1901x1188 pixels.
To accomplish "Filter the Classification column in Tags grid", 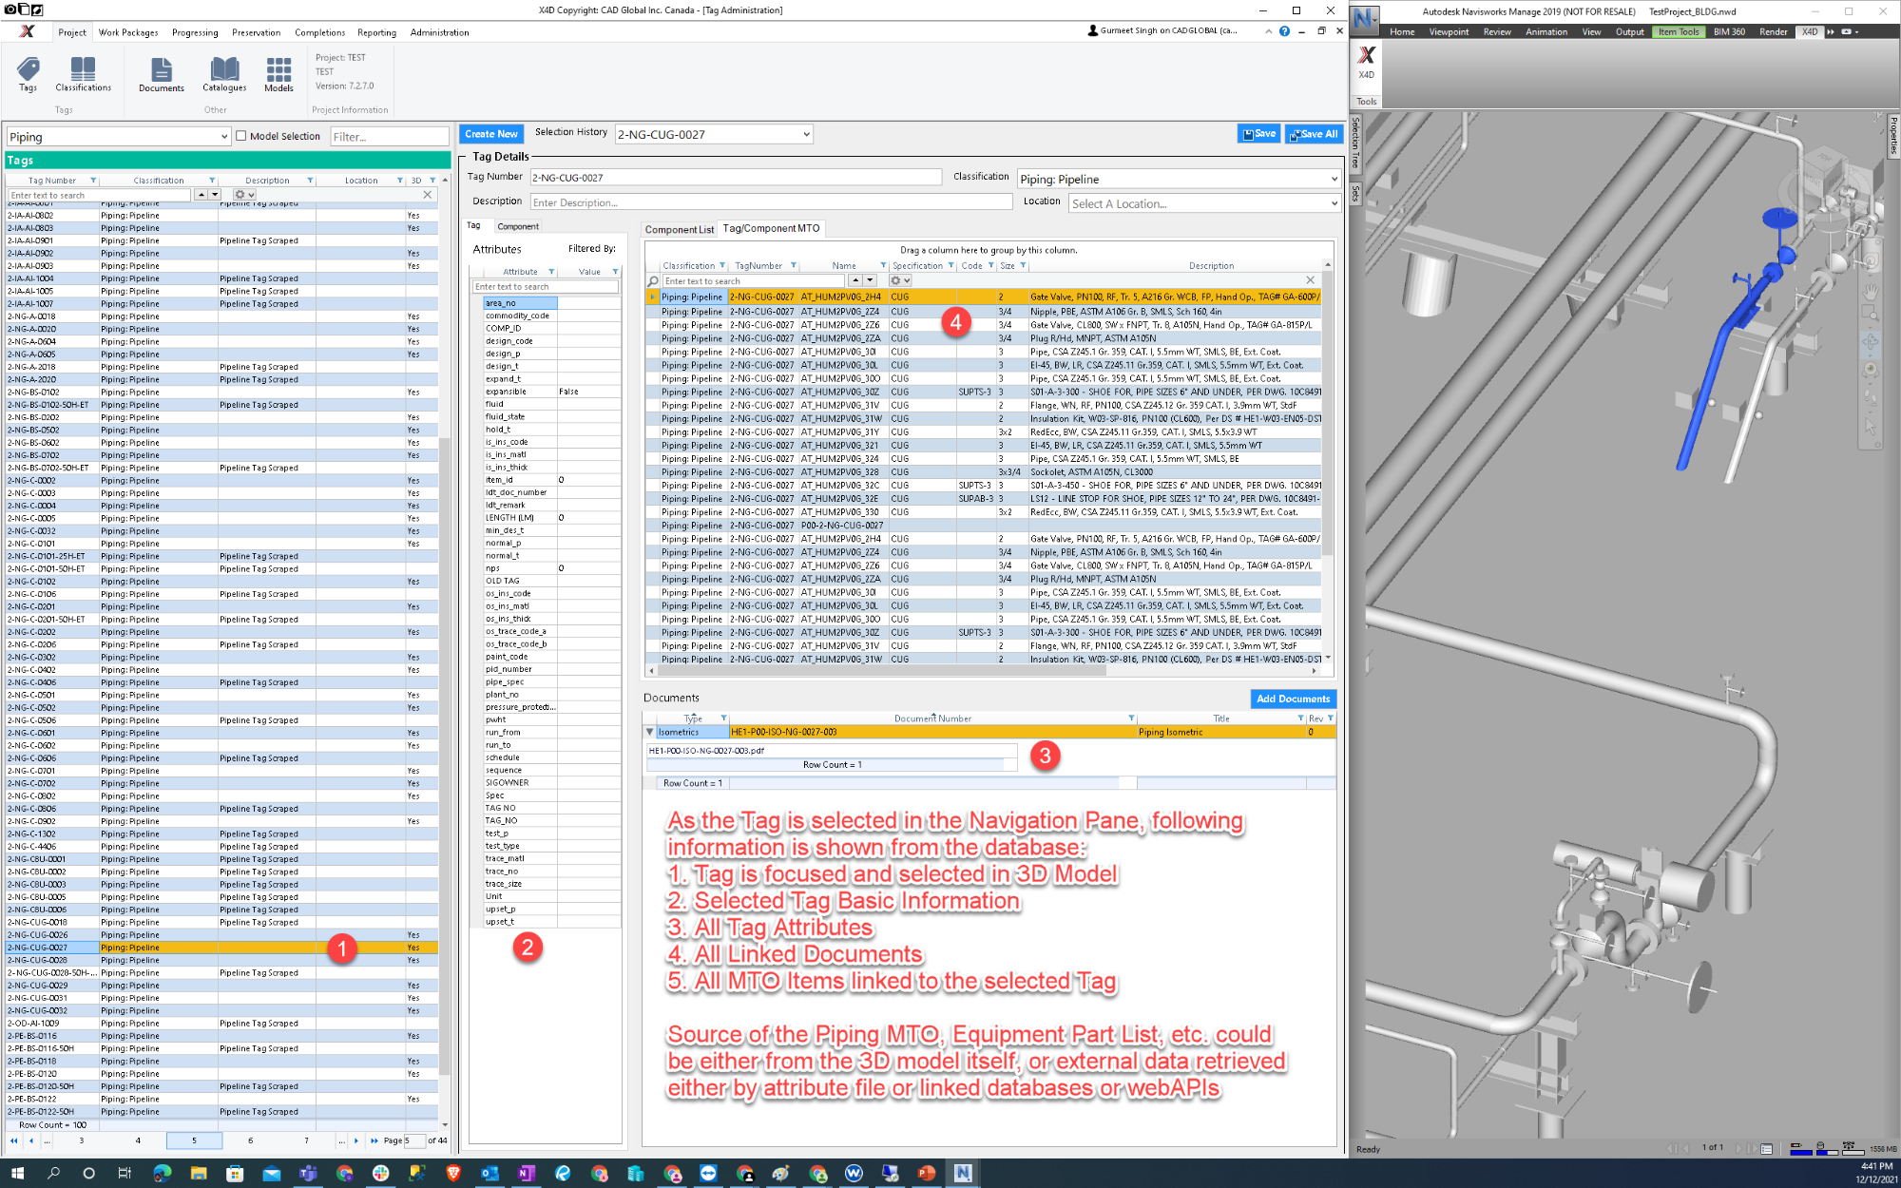I will tap(212, 181).
